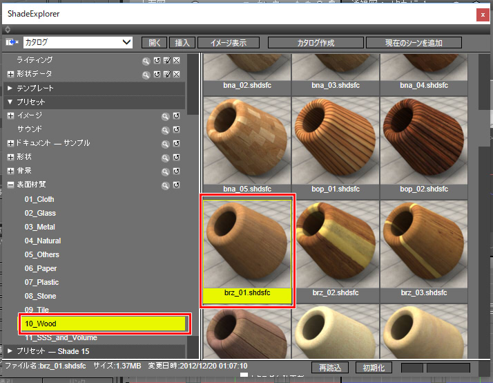Select the 05_Others category
The height and width of the screenshot is (383, 493).
click(x=42, y=254)
